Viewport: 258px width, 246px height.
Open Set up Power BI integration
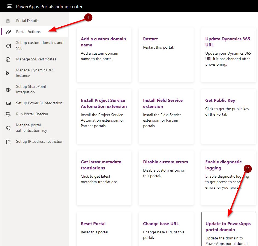click(x=34, y=103)
